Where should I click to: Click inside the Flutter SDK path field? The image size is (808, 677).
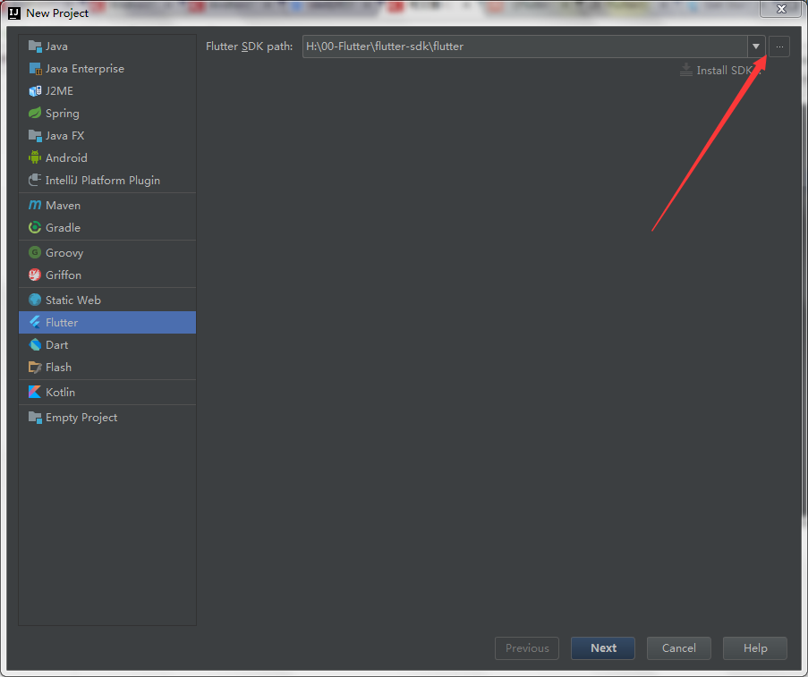523,47
